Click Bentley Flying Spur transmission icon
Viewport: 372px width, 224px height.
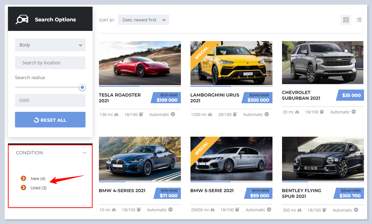pos(356,210)
